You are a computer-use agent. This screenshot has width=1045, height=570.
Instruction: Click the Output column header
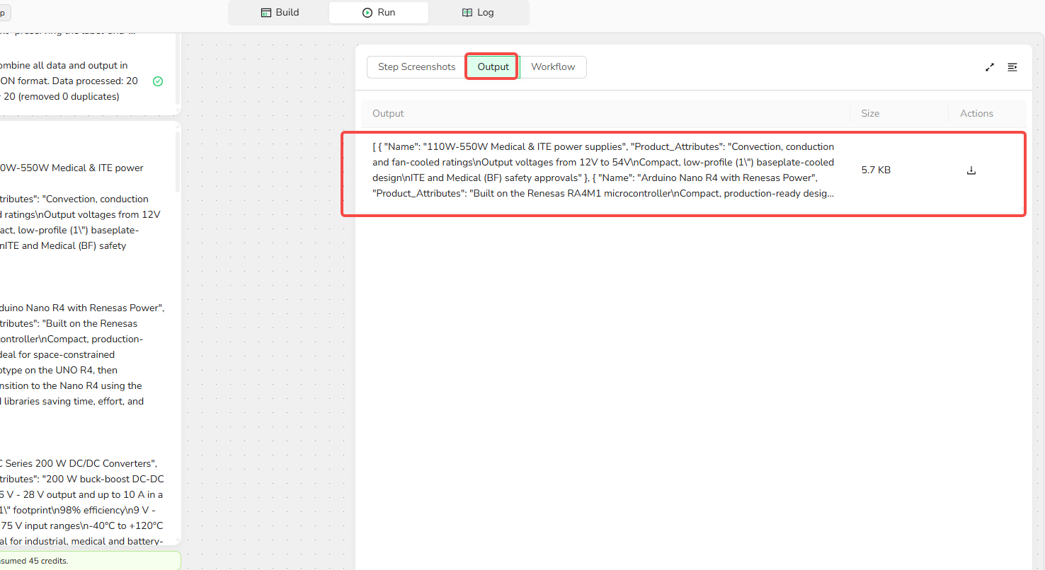tap(388, 114)
